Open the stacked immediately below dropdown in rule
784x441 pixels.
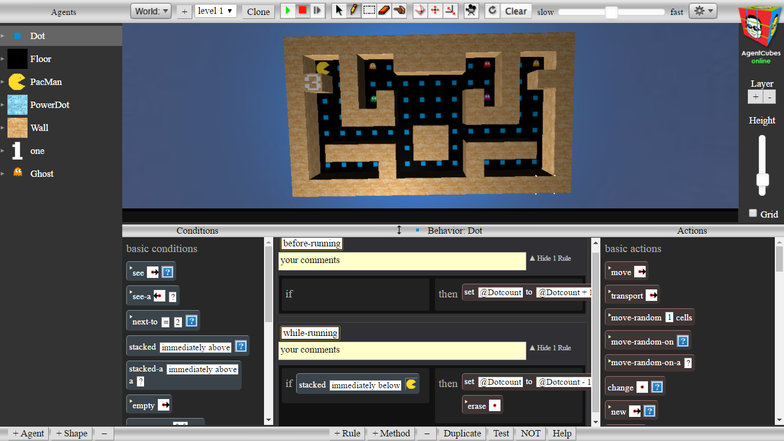[x=366, y=385]
